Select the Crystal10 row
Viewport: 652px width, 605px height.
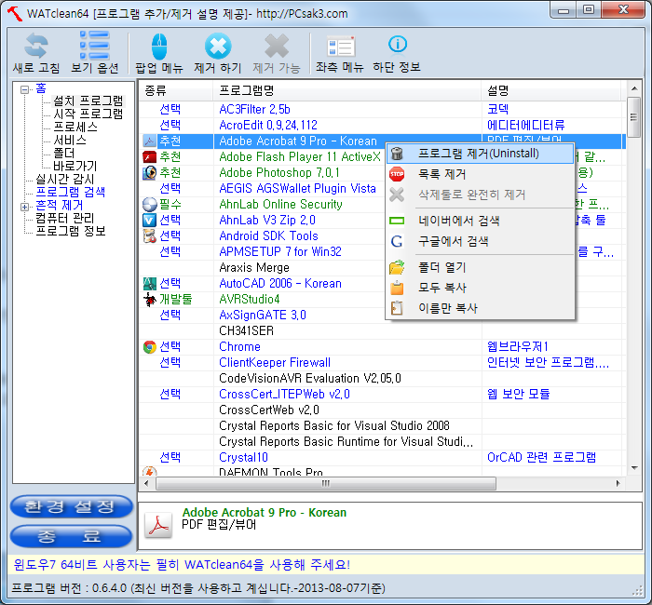382,457
